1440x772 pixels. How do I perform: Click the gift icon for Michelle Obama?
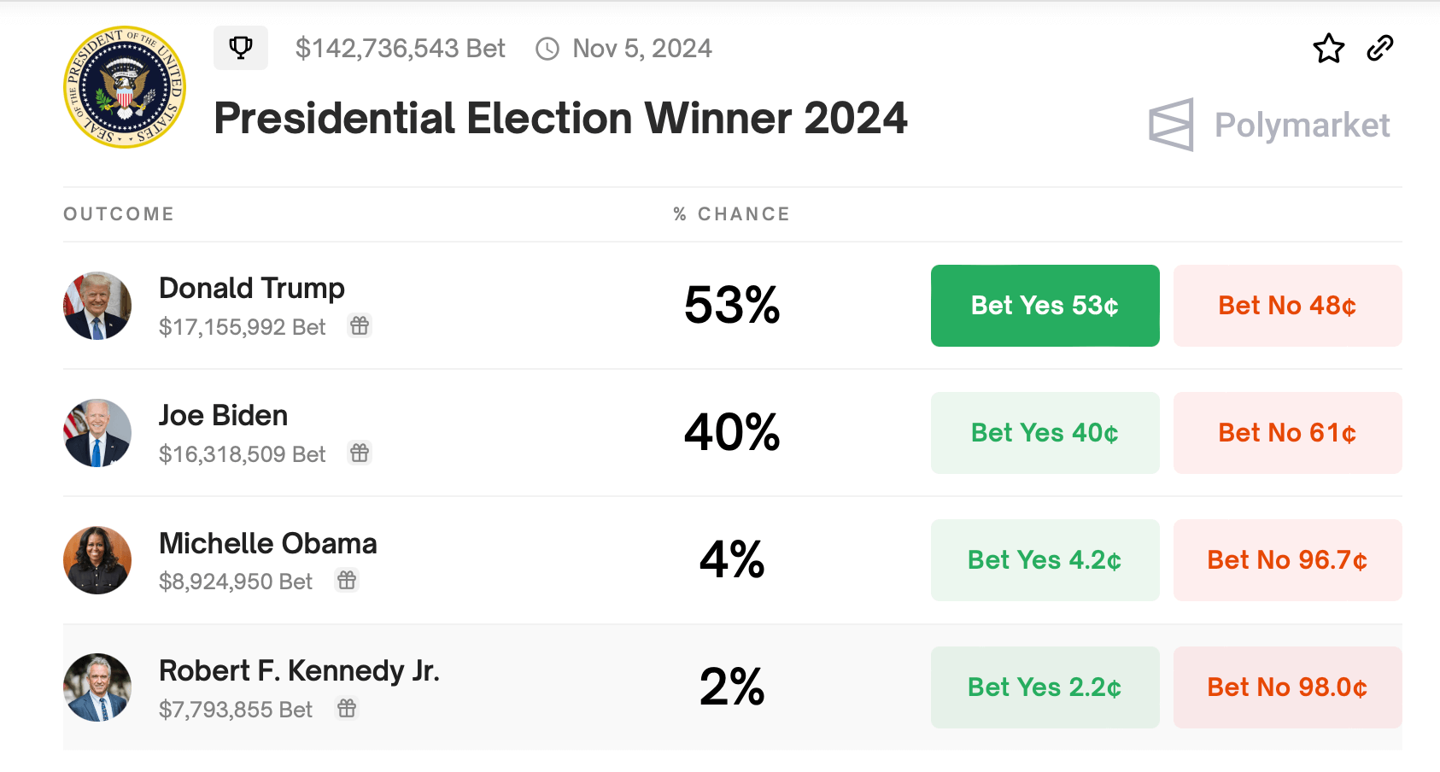(347, 581)
